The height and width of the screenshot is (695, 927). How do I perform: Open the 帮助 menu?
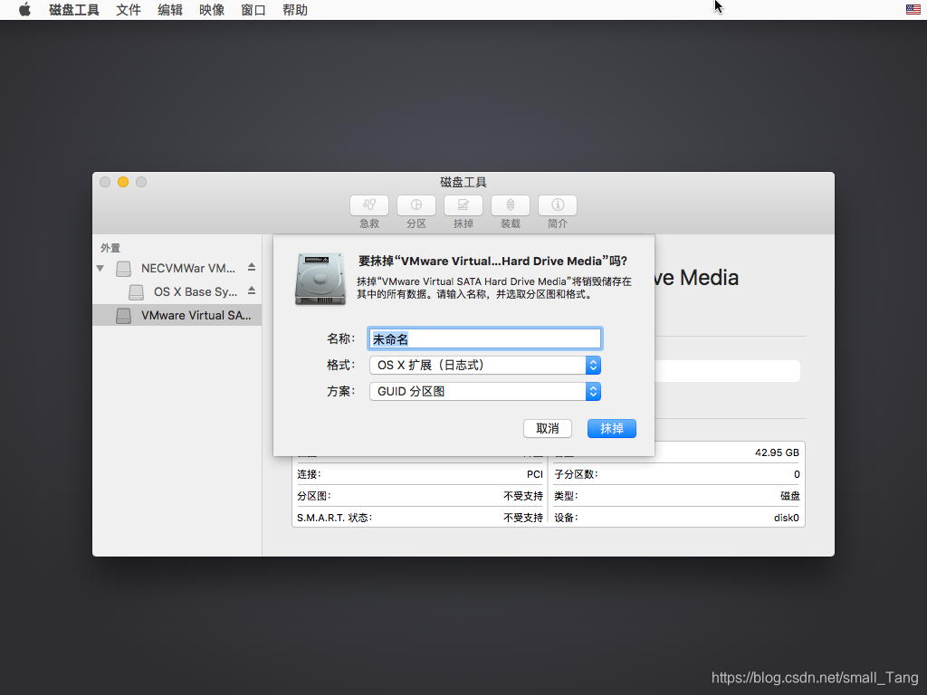[x=295, y=10]
